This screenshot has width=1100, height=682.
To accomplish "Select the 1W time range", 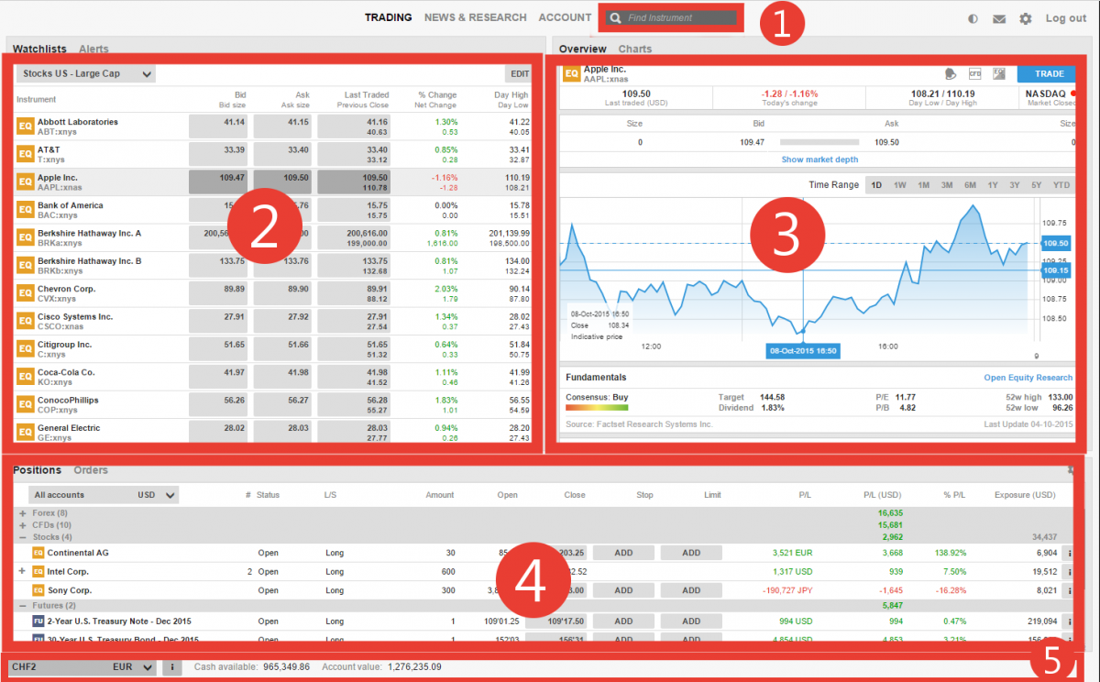I will click(900, 185).
